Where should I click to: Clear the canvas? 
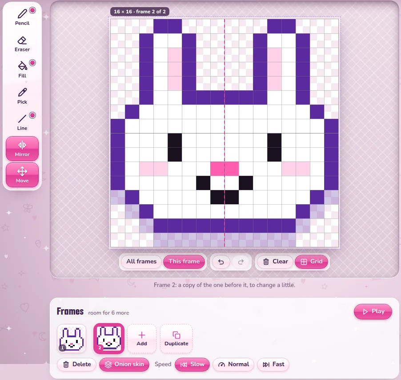coord(275,262)
